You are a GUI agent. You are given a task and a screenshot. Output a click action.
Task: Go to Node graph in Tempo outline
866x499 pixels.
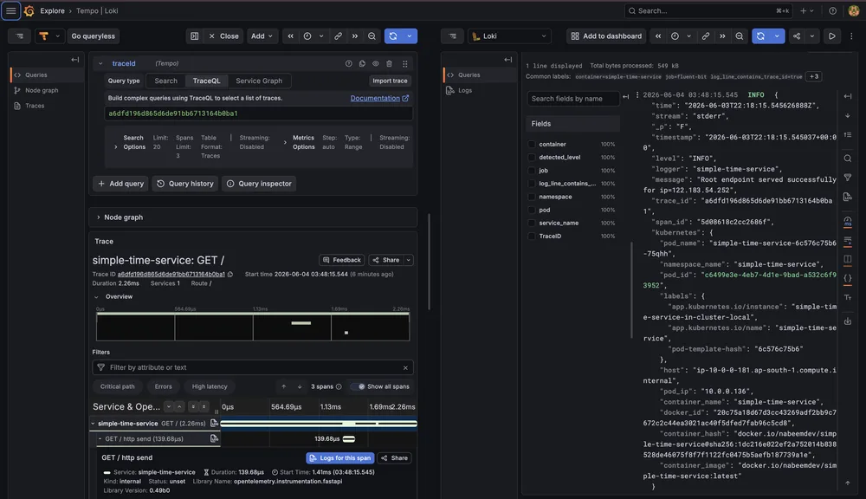(x=42, y=90)
